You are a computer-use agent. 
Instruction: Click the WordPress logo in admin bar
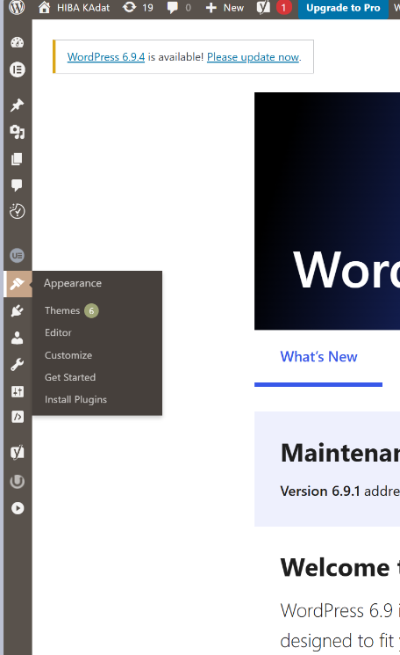pyautogui.click(x=17, y=8)
